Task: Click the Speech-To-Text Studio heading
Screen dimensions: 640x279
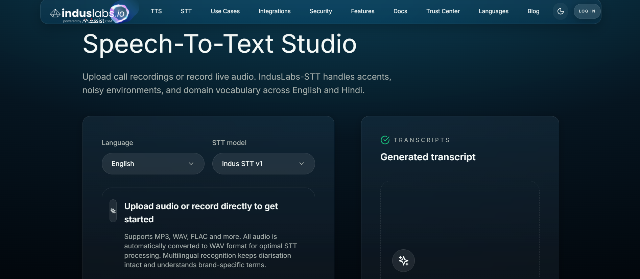Action: point(219,44)
